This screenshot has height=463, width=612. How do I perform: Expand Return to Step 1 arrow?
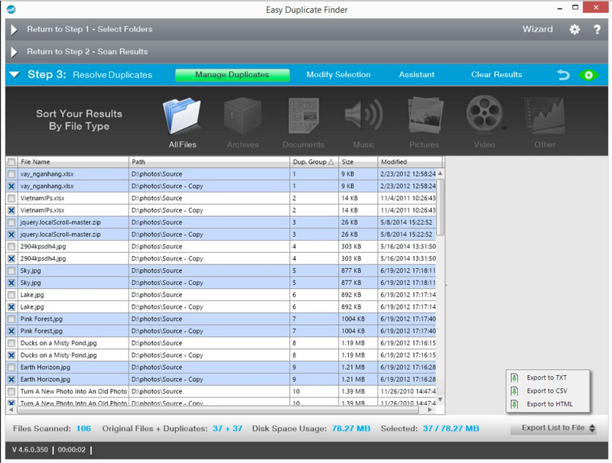point(14,30)
